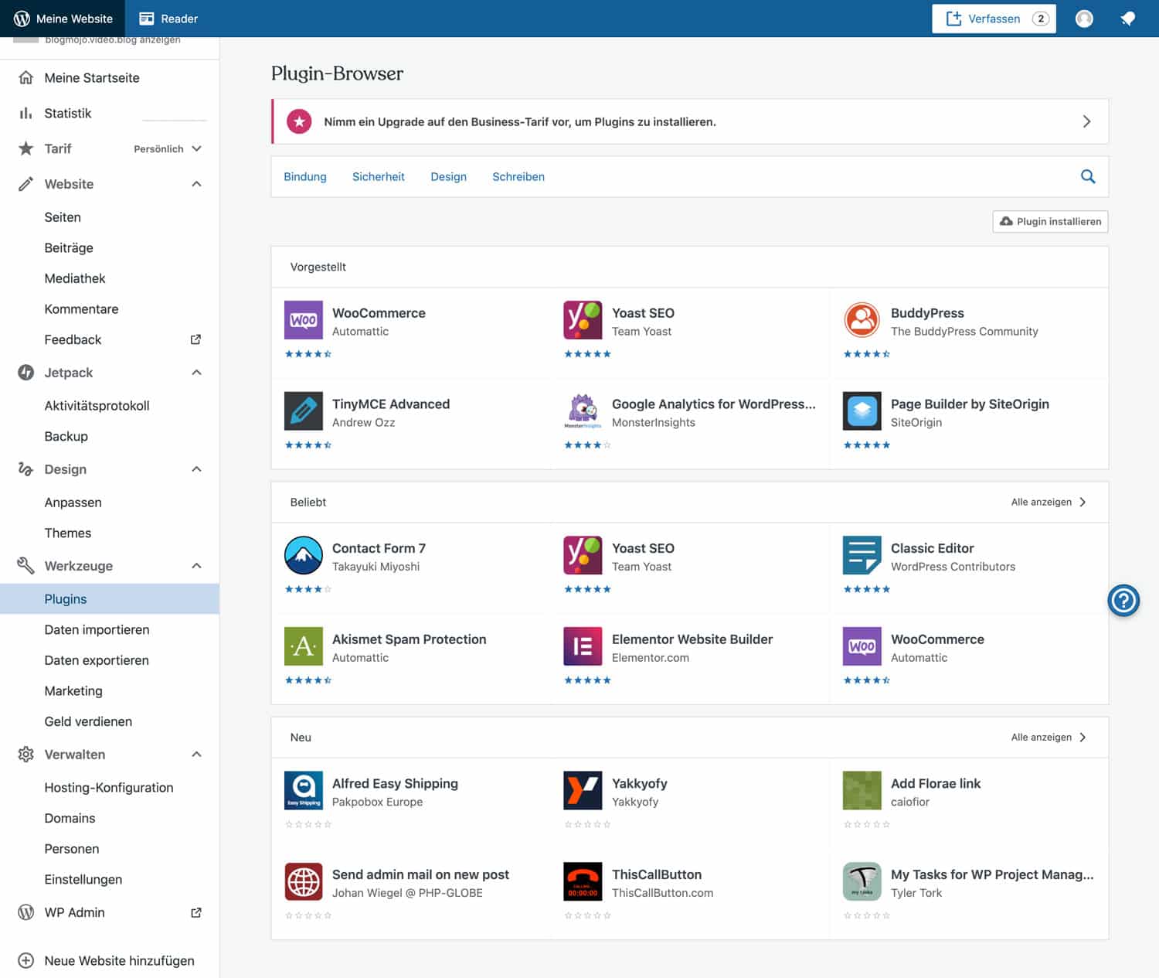
Task: Expand the Tarif Persönlich dropdown
Action: 196,148
